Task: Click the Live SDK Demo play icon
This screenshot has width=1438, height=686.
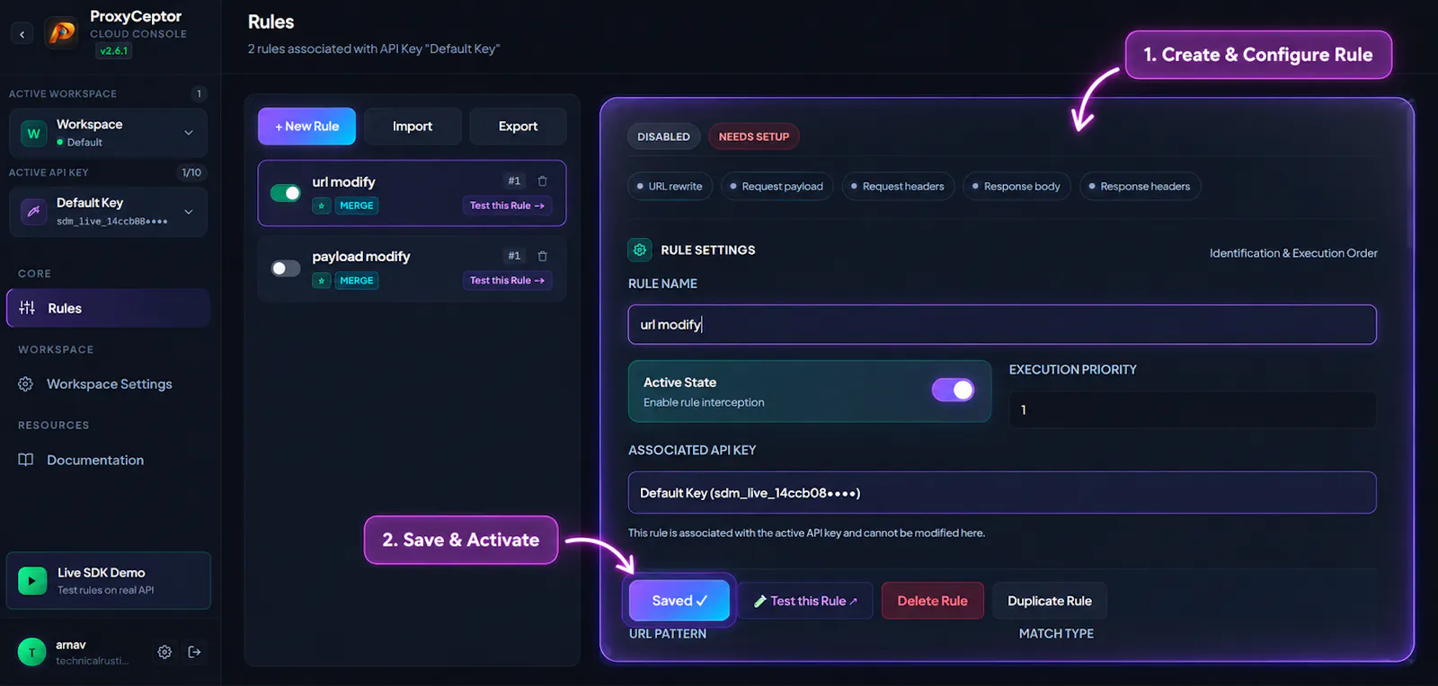Action: pyautogui.click(x=32, y=581)
